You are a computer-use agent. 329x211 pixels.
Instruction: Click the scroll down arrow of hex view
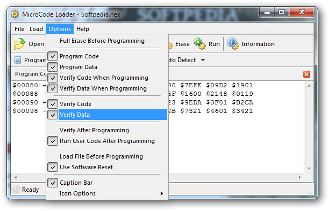(309, 168)
